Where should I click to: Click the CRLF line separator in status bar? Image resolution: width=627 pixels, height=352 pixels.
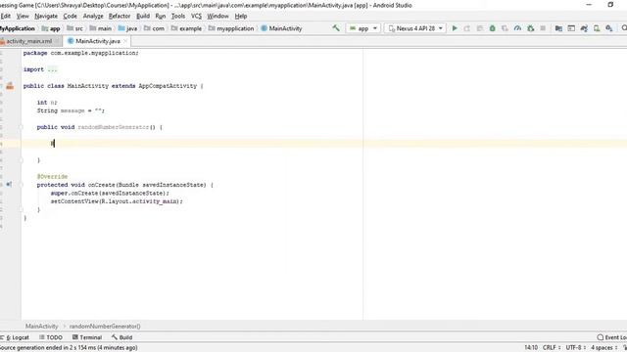tap(551, 348)
